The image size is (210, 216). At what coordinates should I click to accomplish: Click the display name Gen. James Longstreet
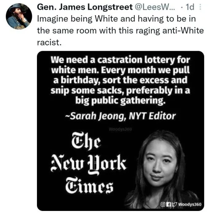point(85,7)
